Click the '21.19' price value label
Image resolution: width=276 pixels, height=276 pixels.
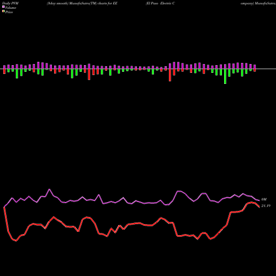pos(266,206)
